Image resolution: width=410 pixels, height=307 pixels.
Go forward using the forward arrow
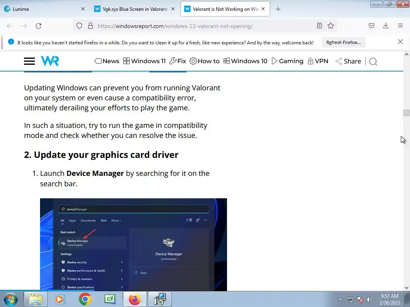24,26
